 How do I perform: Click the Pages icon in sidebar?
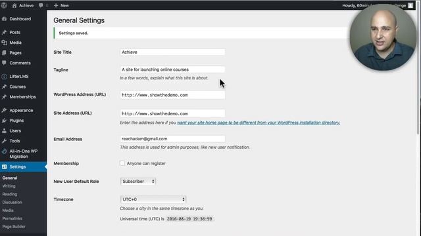[5, 52]
